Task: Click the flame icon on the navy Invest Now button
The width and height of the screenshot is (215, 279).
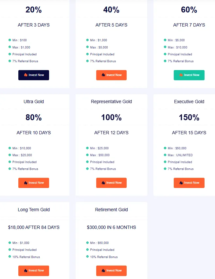Action: coord(26,75)
